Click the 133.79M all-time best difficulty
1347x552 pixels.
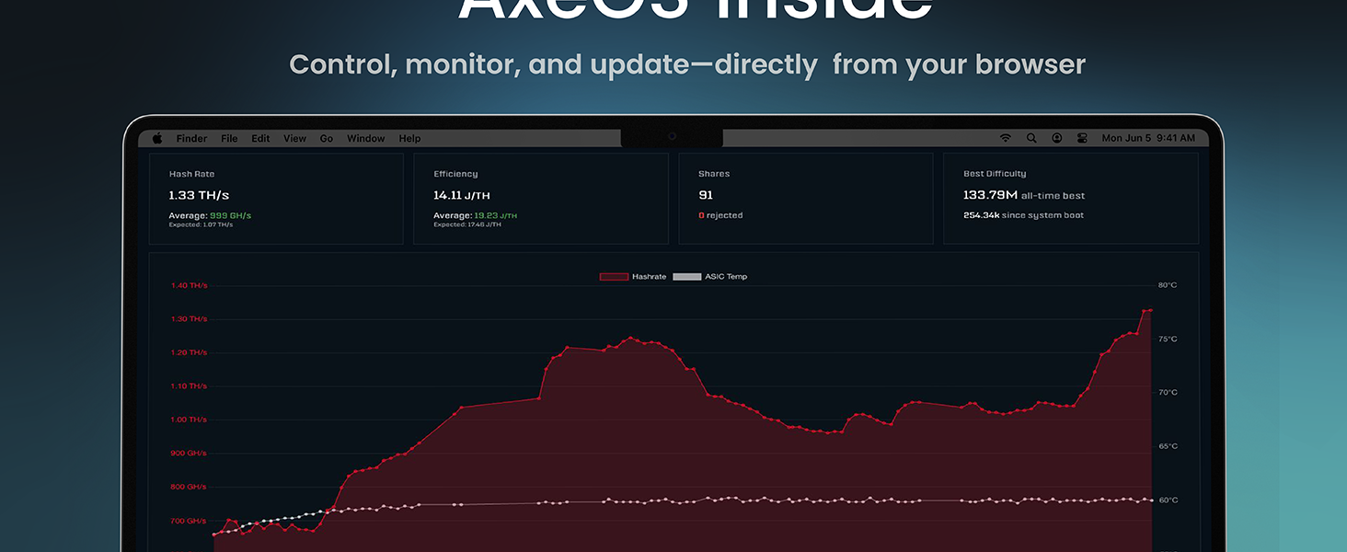click(990, 195)
